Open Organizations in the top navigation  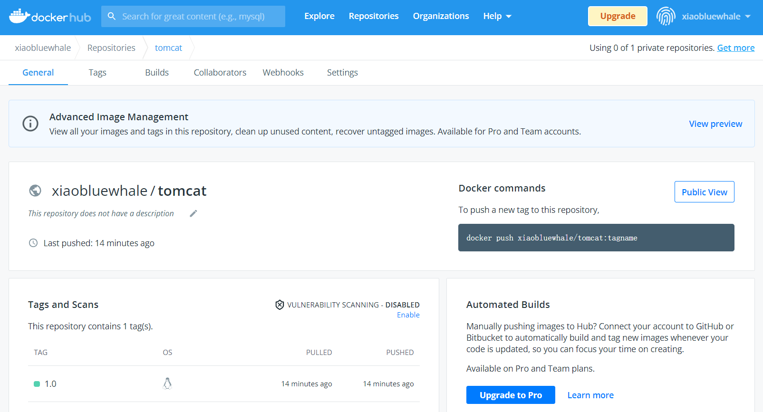click(x=441, y=16)
